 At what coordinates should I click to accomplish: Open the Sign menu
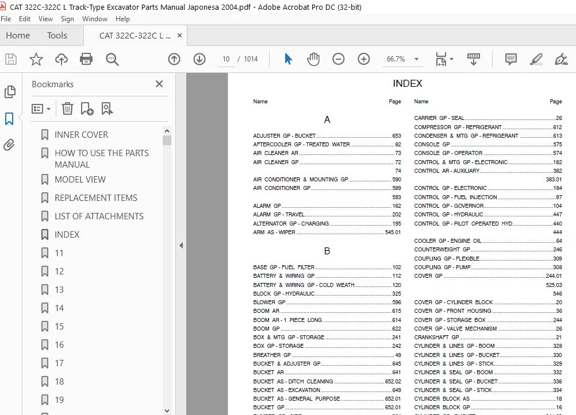67,19
